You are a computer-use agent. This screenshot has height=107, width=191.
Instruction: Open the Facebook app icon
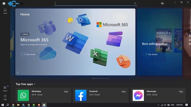click(81, 95)
